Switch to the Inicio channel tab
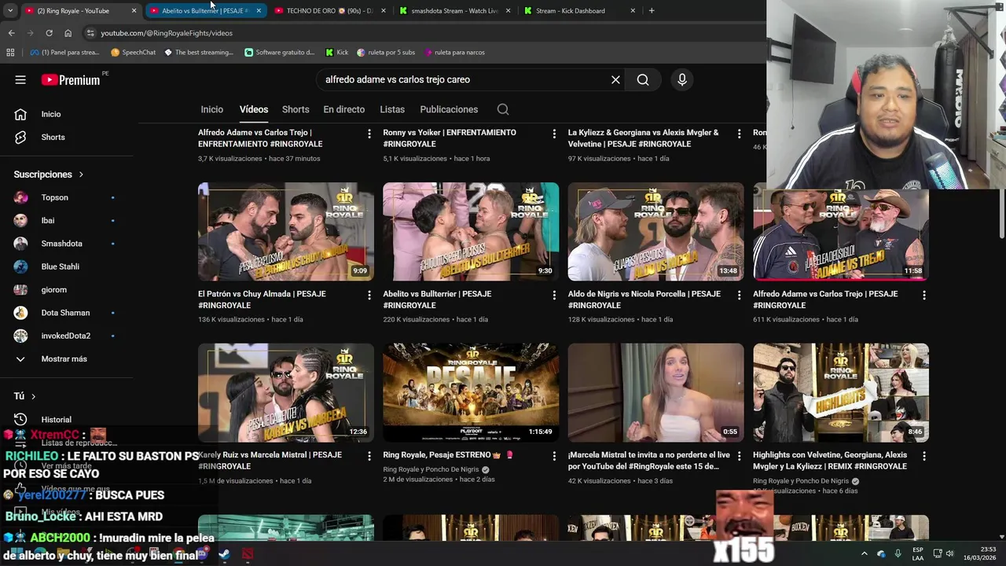The height and width of the screenshot is (566, 1006). (x=211, y=109)
